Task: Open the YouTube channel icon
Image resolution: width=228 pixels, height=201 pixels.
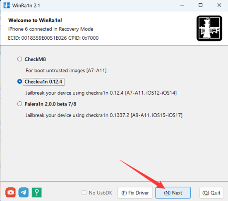Action: point(10,192)
